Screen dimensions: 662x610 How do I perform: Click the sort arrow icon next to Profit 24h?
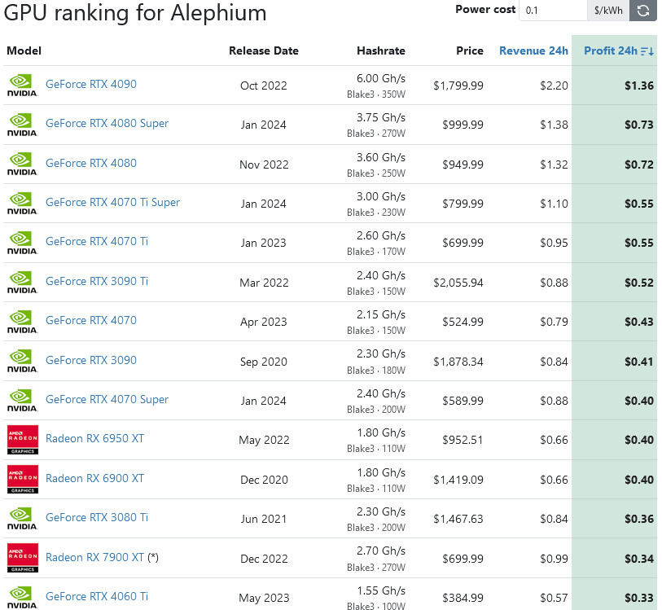(x=647, y=51)
